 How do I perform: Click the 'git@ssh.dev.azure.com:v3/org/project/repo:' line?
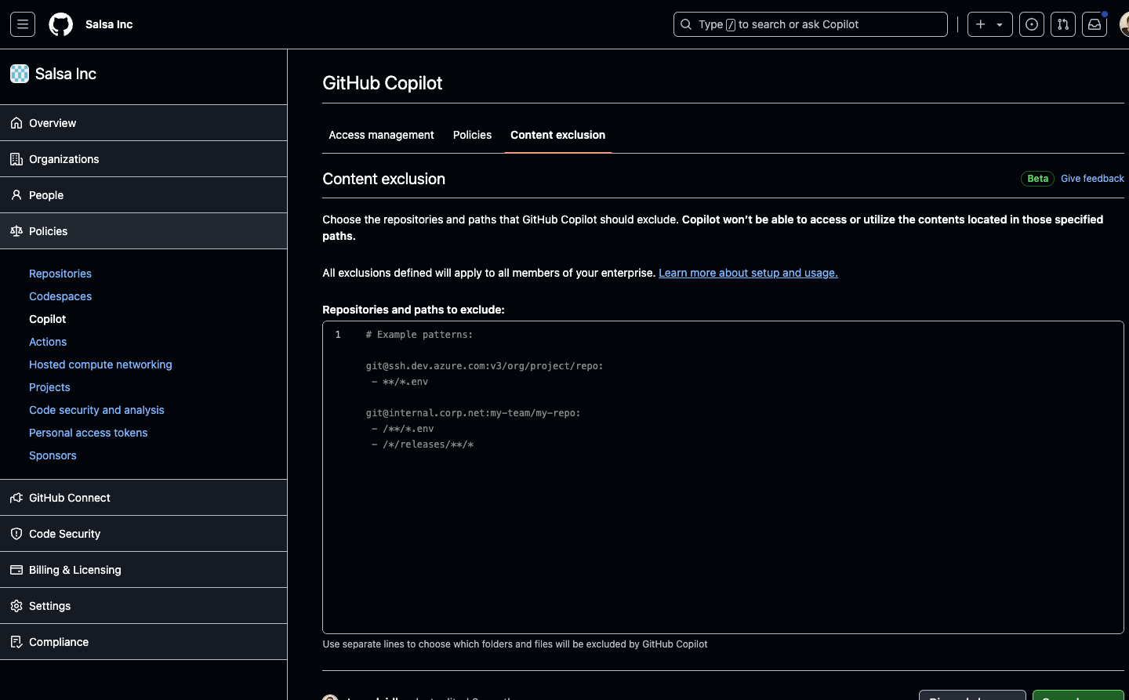[x=485, y=366]
